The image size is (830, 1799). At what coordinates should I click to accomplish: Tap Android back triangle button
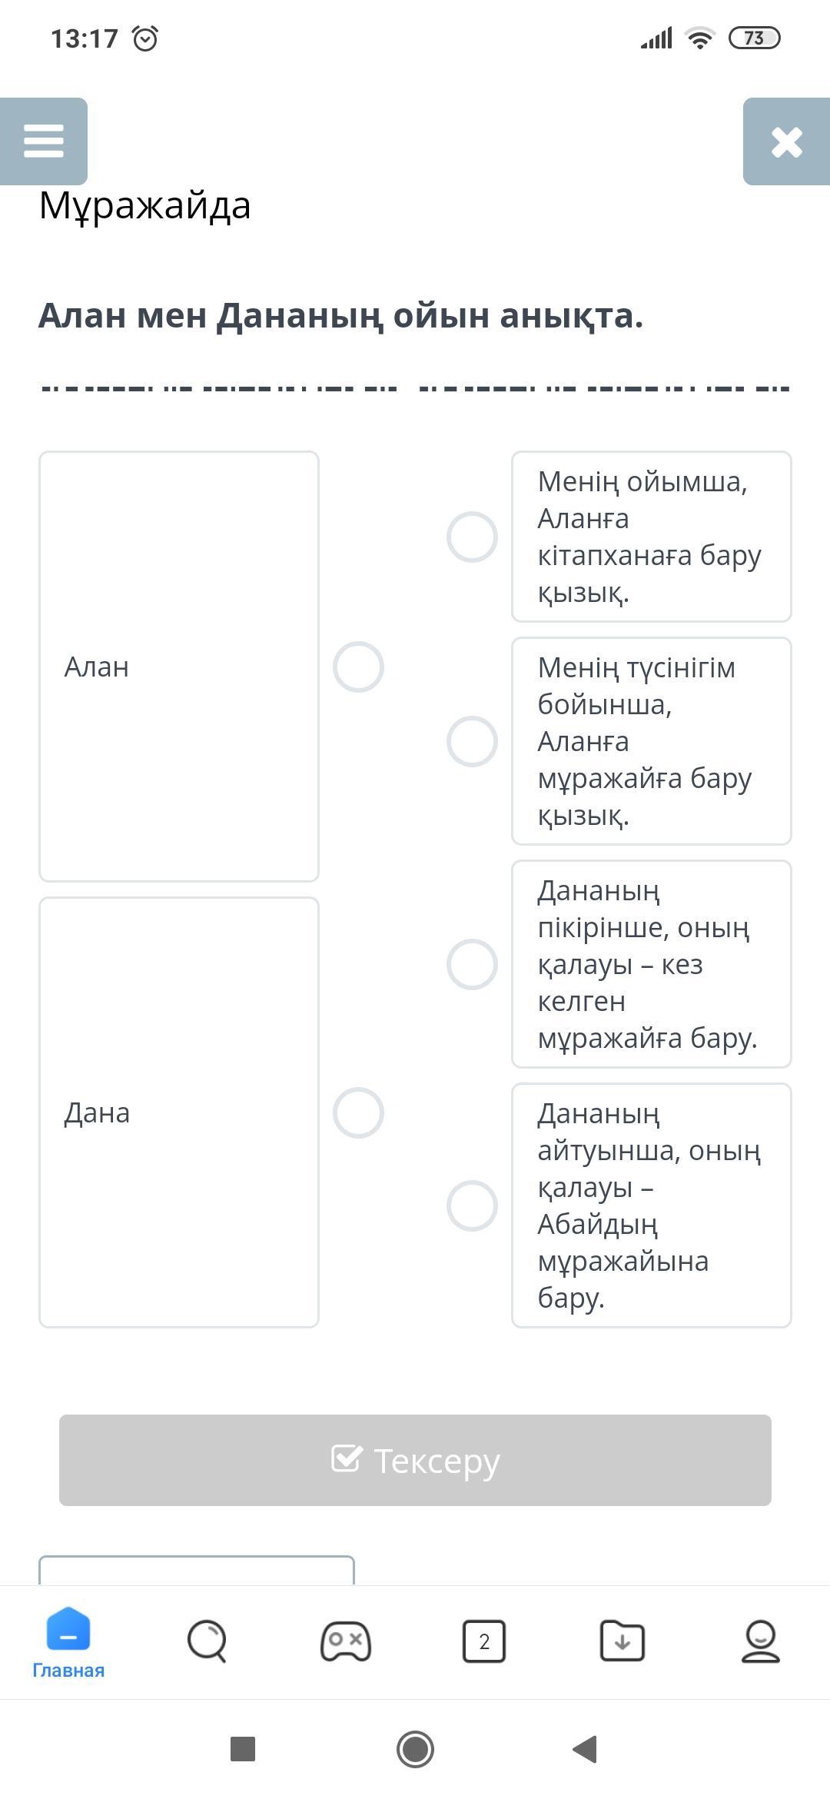[586, 1749]
